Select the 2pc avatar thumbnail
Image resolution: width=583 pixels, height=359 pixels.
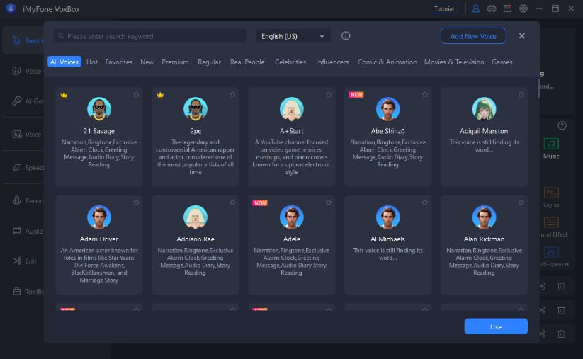196,109
